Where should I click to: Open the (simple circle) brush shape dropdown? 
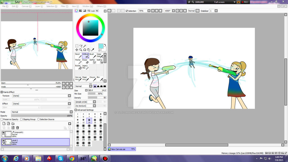[85, 102]
